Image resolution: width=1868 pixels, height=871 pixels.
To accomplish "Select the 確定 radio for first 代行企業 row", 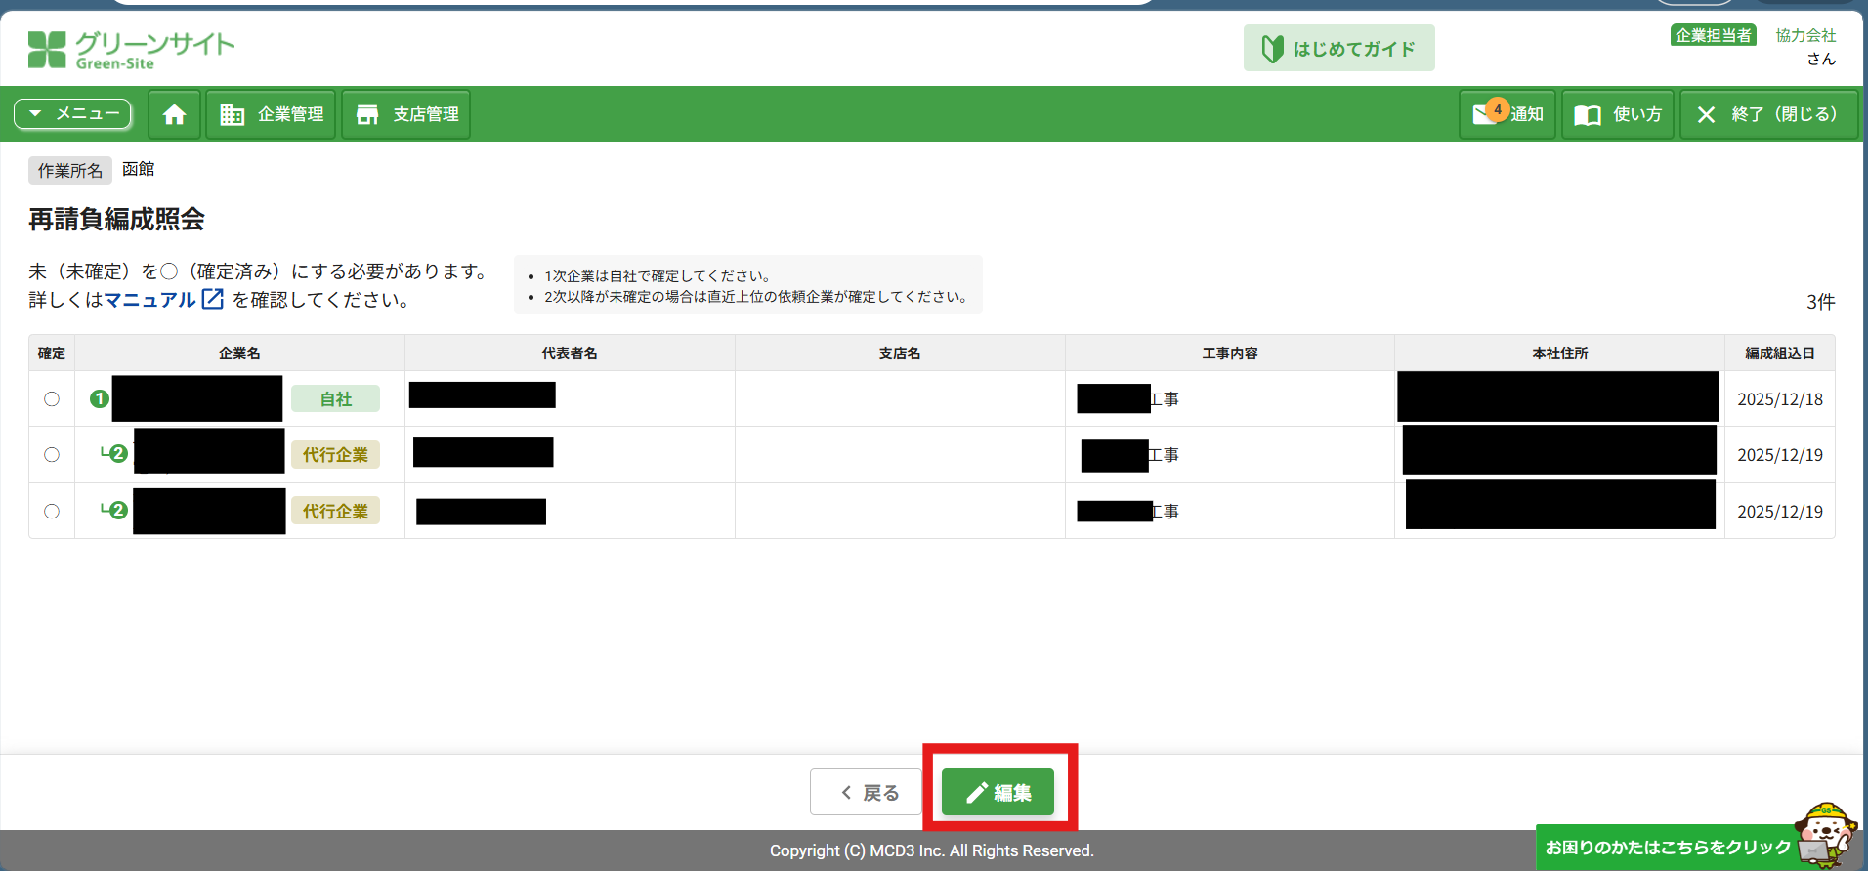I will pos(52,455).
